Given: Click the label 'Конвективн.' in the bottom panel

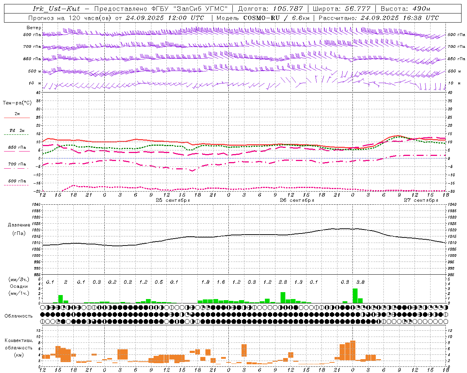Looking at the screenshot, I should [x=19, y=341].
